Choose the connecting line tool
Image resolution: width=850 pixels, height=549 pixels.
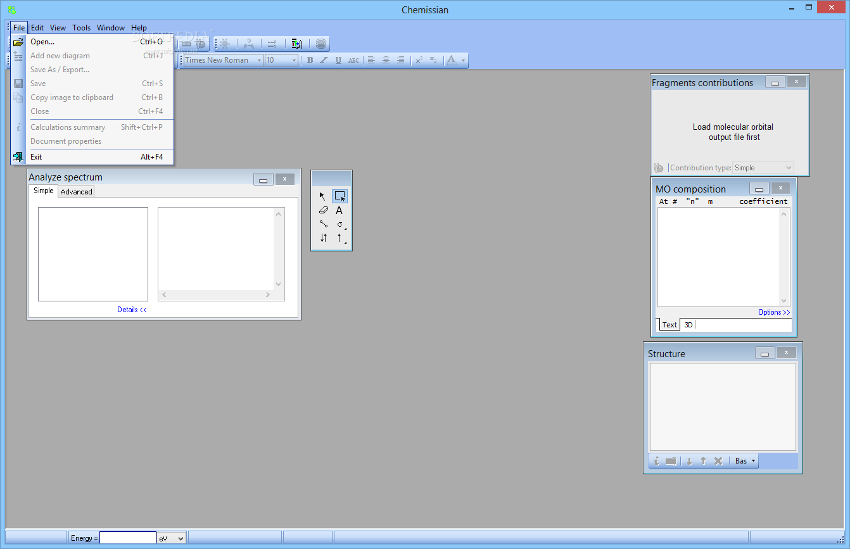[323, 224]
